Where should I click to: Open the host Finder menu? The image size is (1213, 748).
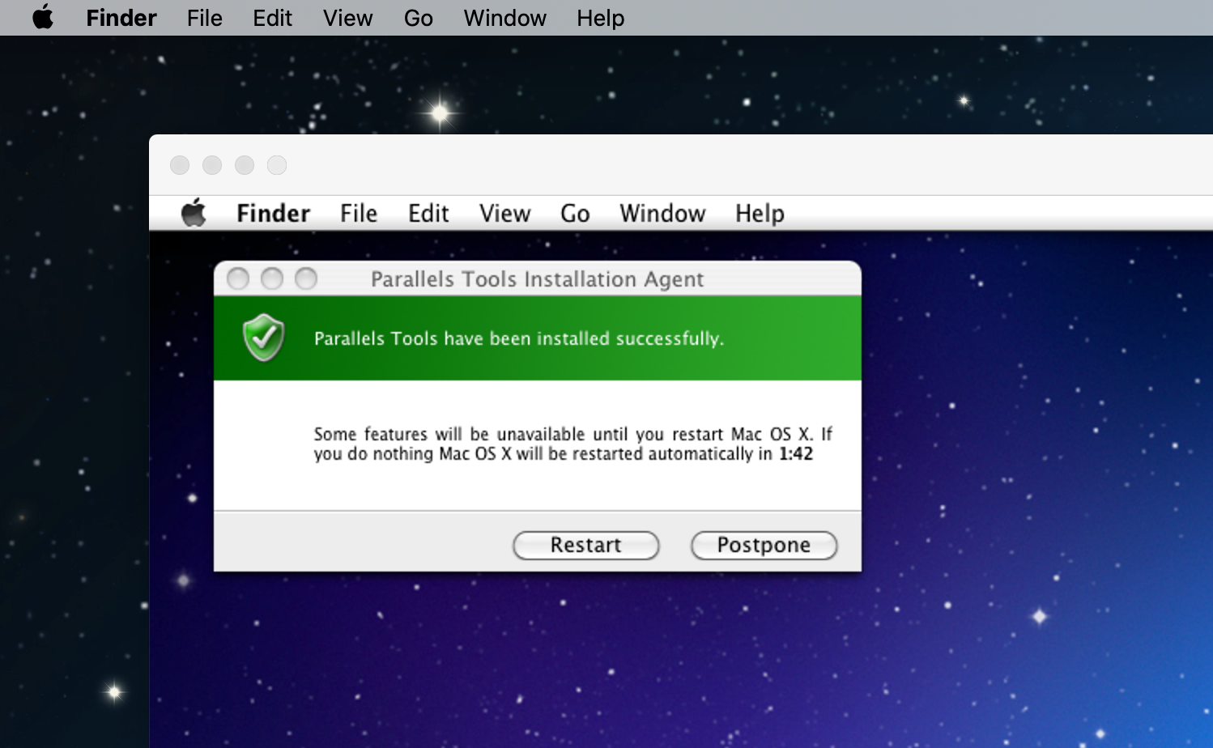point(121,18)
